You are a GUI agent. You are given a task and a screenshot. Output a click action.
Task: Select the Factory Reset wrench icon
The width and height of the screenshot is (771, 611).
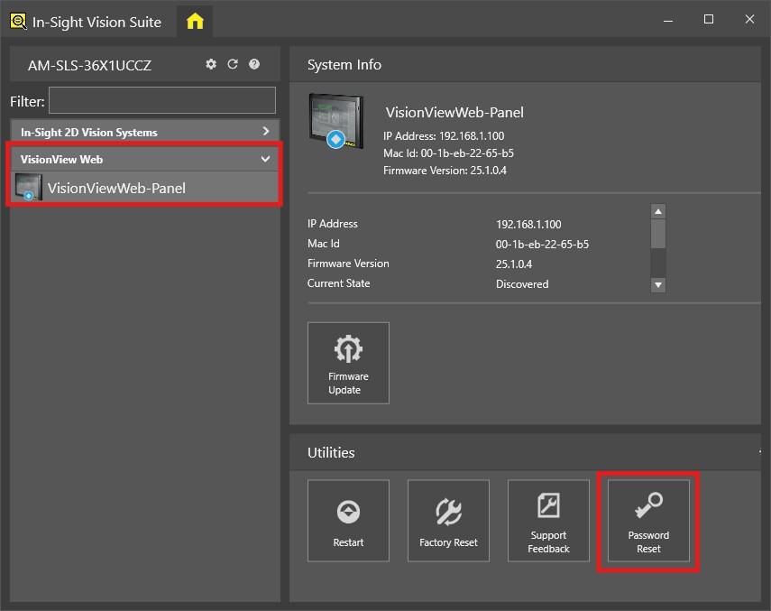[x=448, y=511]
